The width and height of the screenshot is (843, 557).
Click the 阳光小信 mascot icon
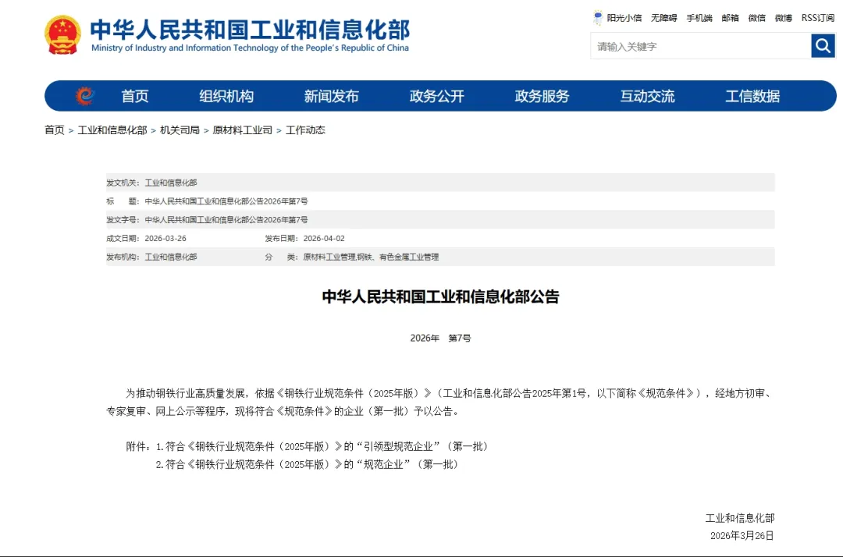[x=598, y=18]
